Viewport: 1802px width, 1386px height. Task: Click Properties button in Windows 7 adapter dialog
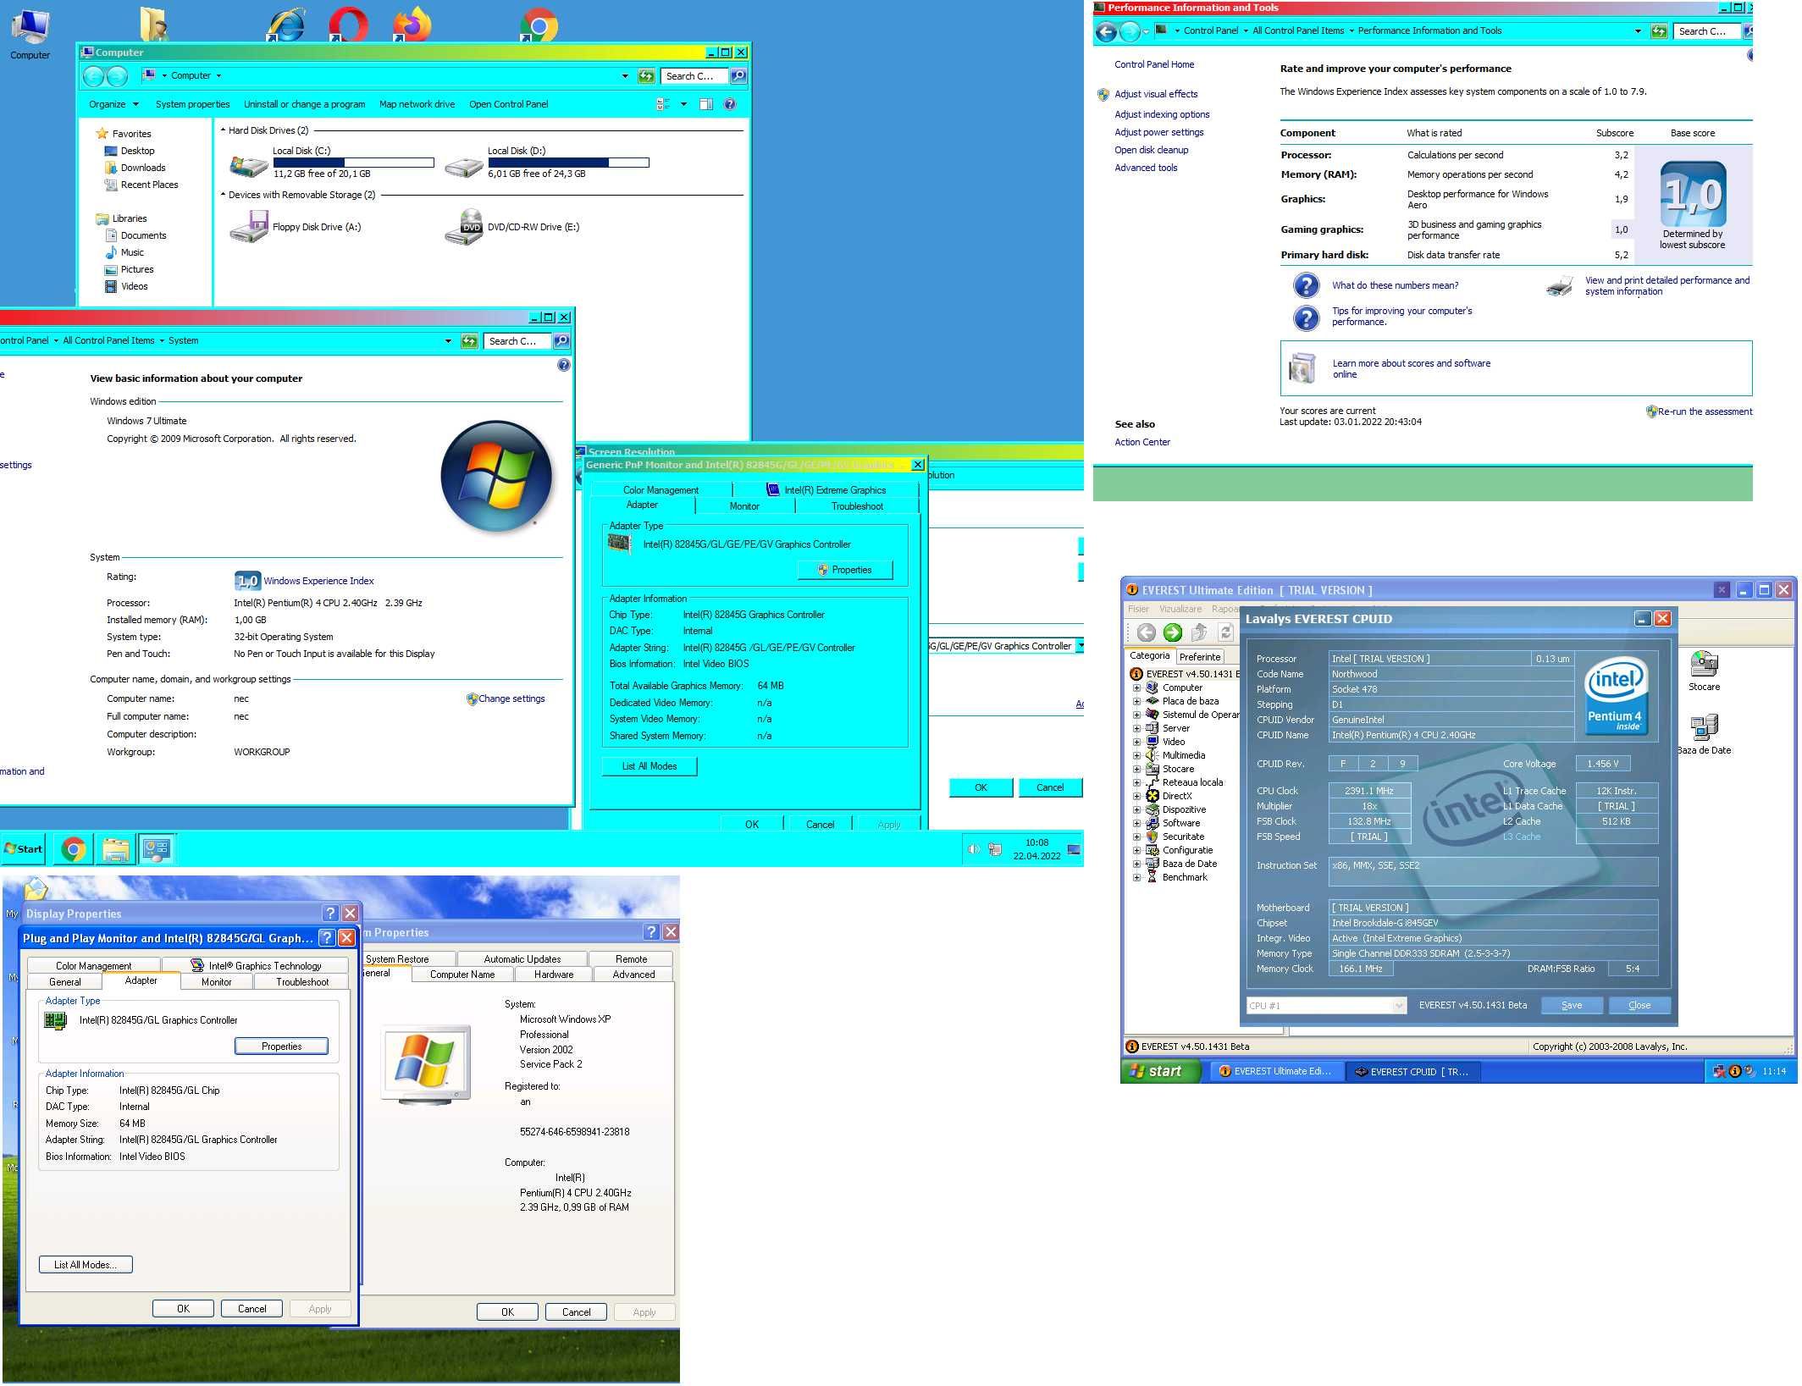[x=845, y=570]
